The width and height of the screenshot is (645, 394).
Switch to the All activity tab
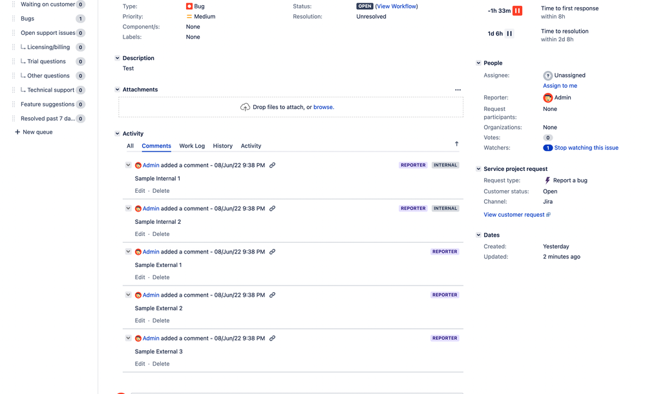point(130,146)
